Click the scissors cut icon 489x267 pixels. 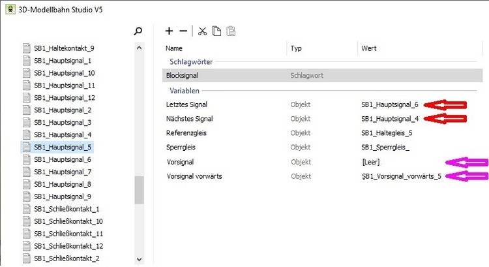click(202, 31)
